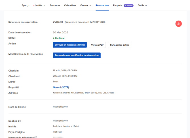The width and height of the screenshot is (190, 138).
Task: Expand the Outils dropdown chevron
Action: (x=146, y=5)
